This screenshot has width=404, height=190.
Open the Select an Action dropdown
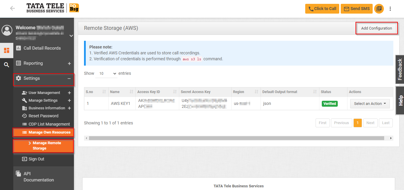tap(370, 103)
